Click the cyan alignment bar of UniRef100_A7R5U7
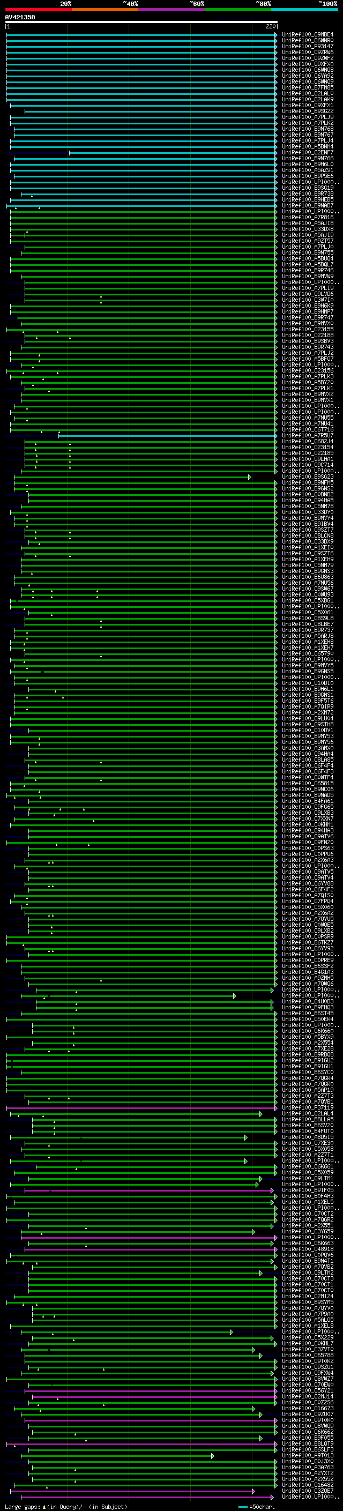343x1511 pixels. click(167, 436)
